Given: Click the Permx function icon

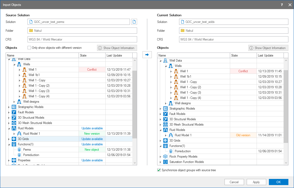Looking at the screenshot, I should point(19,150).
